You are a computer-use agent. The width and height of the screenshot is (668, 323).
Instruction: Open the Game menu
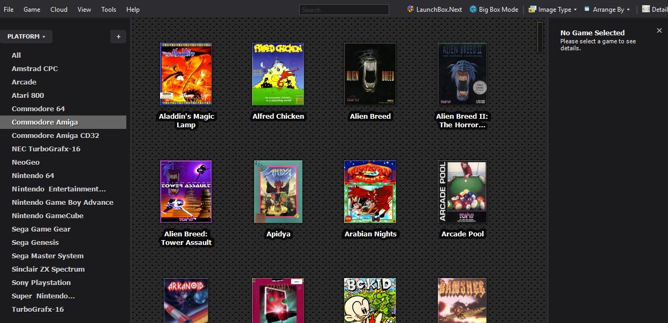(32, 10)
